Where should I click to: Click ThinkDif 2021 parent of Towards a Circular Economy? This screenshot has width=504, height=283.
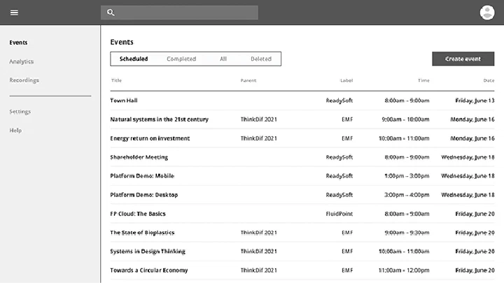click(259, 270)
